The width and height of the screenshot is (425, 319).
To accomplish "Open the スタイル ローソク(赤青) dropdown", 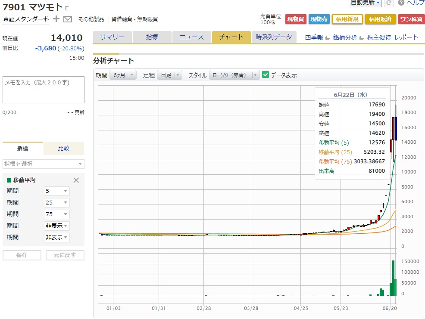I will tap(234, 75).
